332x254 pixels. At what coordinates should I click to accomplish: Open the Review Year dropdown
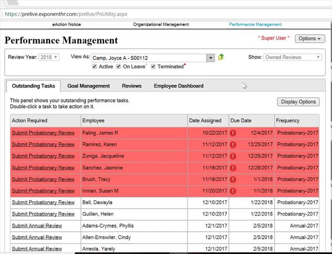pos(49,57)
